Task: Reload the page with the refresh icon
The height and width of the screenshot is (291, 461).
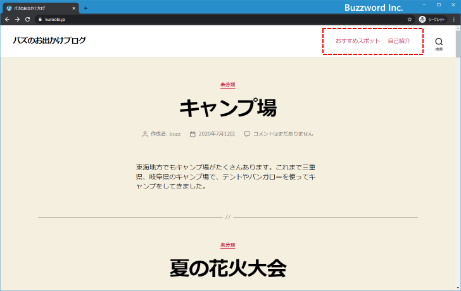Action: click(27, 20)
